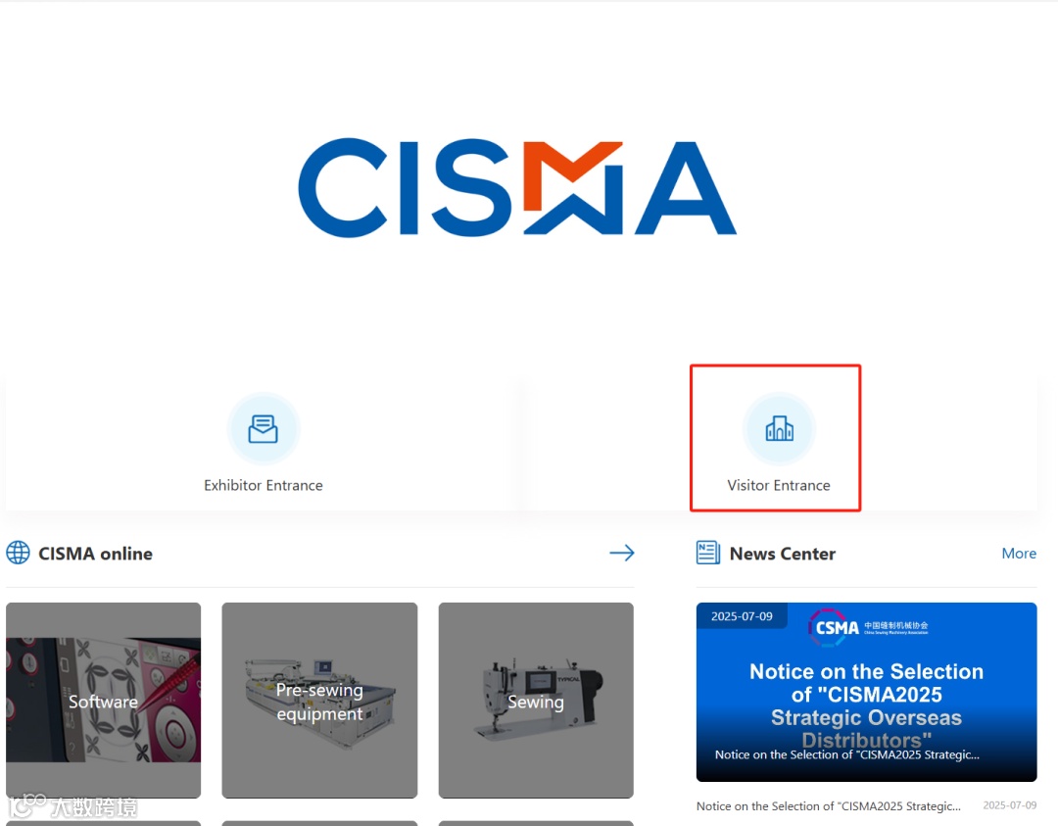The height and width of the screenshot is (826, 1058).
Task: Click the News Center heading
Action: [783, 554]
